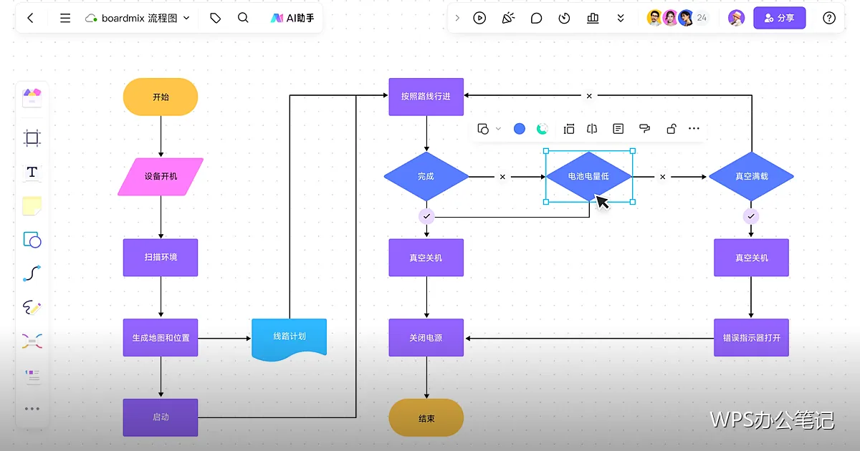Select the frame tool in the sidebar

[32, 138]
